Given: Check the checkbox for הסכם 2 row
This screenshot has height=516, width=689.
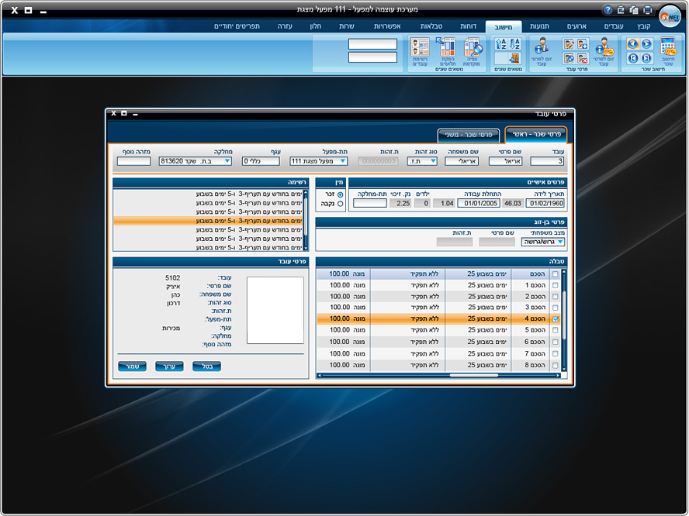Looking at the screenshot, I should coord(554,296).
